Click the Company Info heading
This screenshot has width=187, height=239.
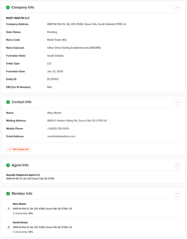click(23, 8)
